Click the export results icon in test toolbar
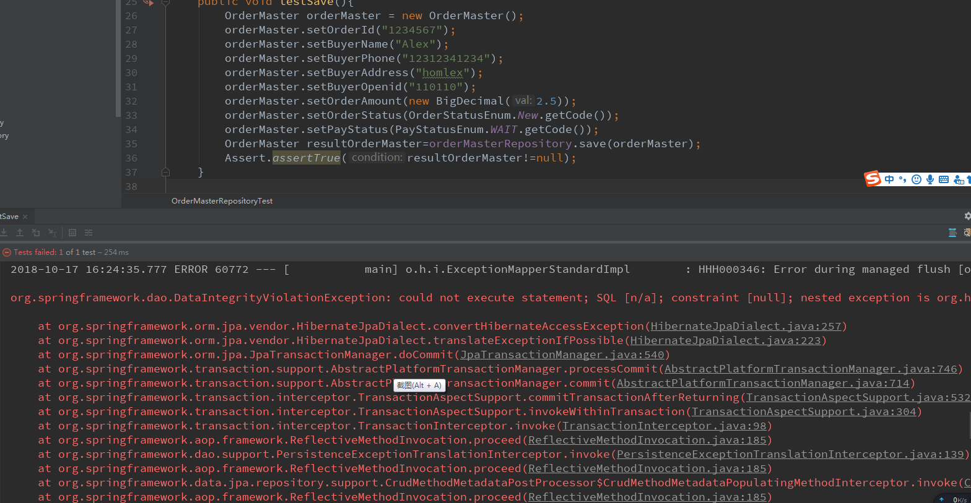 [36, 233]
